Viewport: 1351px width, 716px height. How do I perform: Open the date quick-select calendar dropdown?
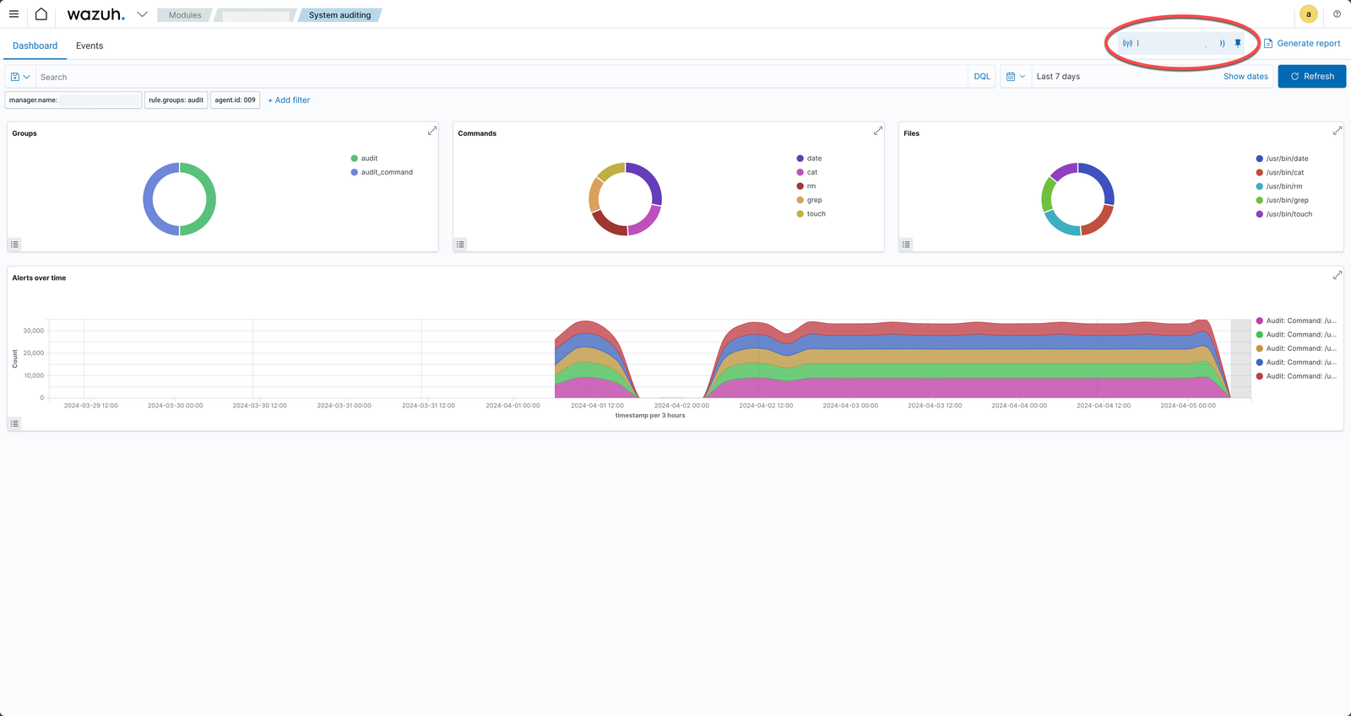tap(1015, 77)
